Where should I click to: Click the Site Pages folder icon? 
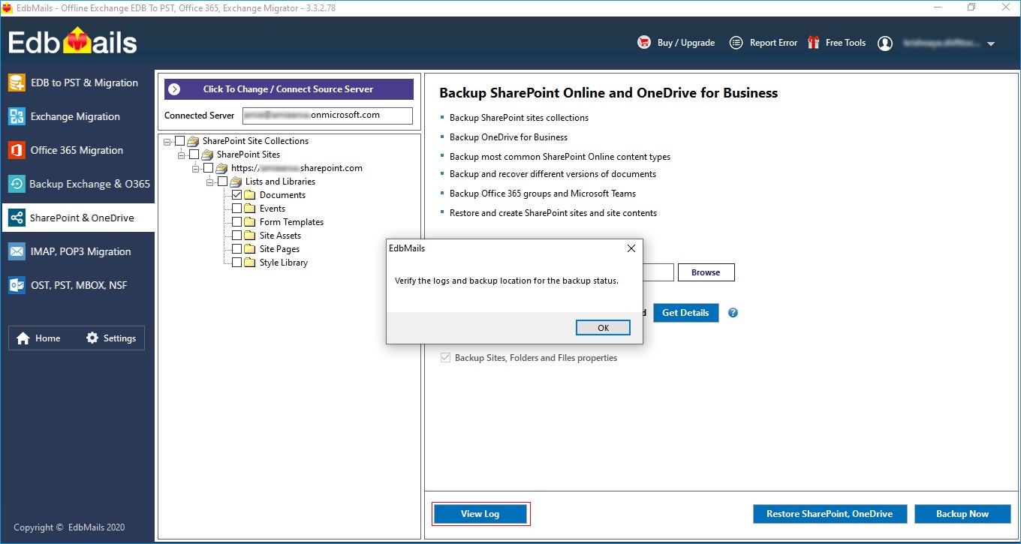pos(251,249)
